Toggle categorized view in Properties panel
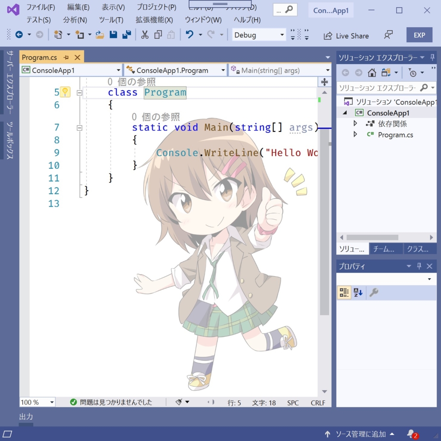The height and width of the screenshot is (441, 441). pyautogui.click(x=344, y=293)
